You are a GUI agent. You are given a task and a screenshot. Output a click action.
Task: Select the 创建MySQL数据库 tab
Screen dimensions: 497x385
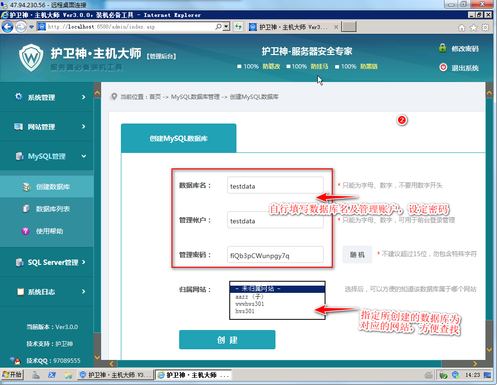(x=179, y=138)
